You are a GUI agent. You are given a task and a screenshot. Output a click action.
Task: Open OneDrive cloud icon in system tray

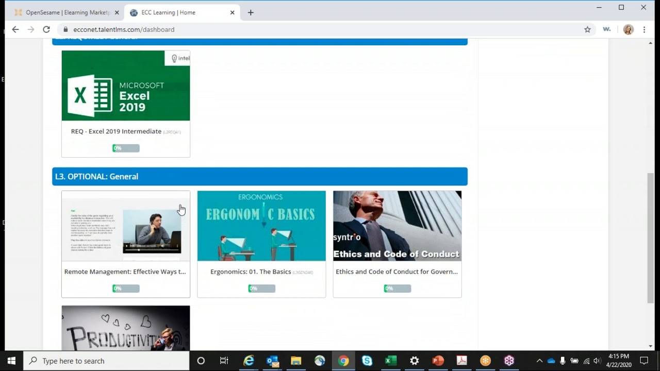tap(551, 361)
